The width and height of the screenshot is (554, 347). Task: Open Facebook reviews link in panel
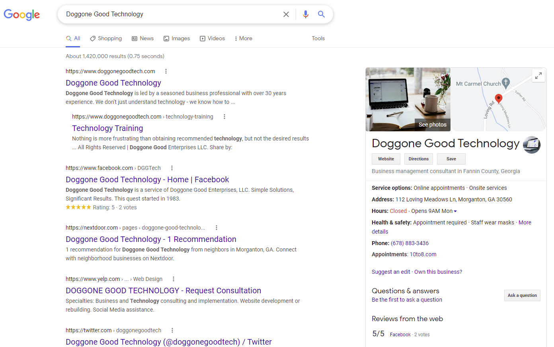point(400,335)
